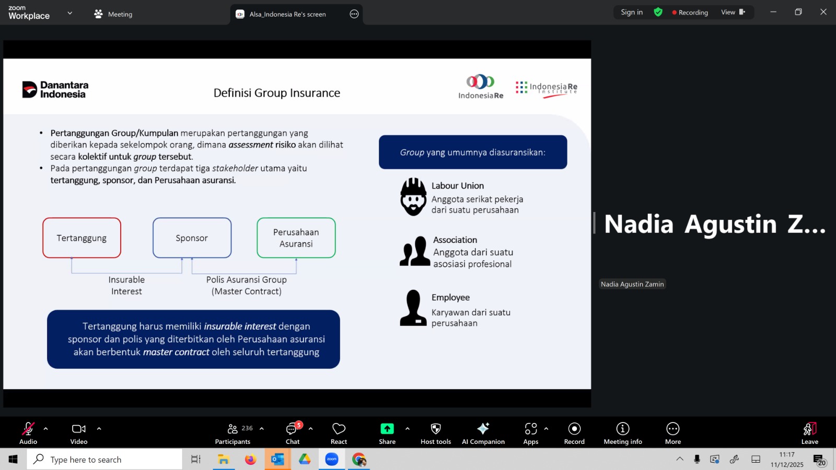Image resolution: width=836 pixels, height=470 pixels.
Task: Open Host tools shield icon
Action: tap(435, 429)
